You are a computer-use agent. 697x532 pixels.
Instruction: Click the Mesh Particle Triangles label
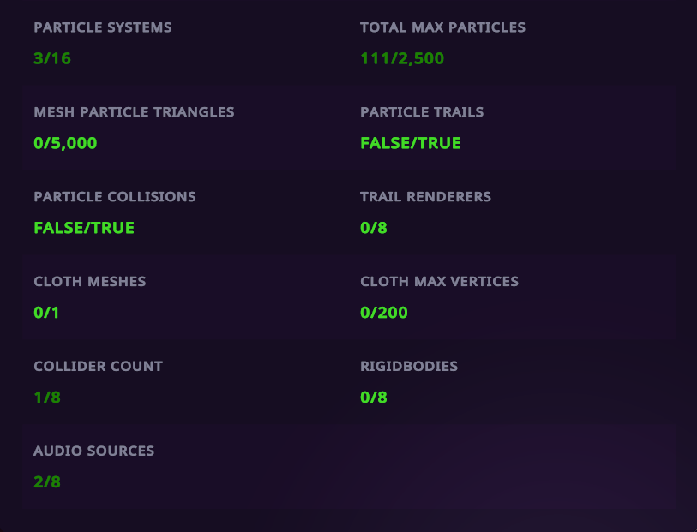(x=135, y=112)
